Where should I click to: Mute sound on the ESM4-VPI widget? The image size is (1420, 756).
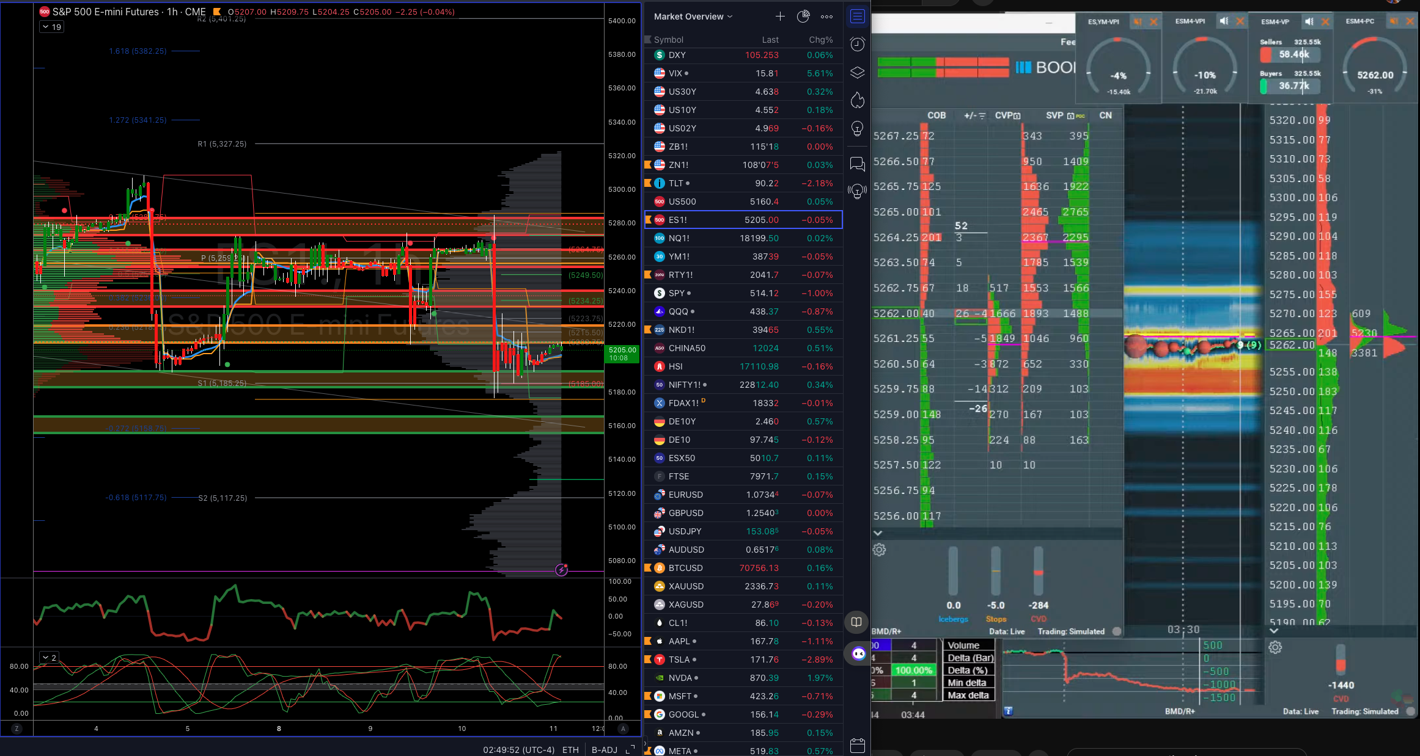1224,21
